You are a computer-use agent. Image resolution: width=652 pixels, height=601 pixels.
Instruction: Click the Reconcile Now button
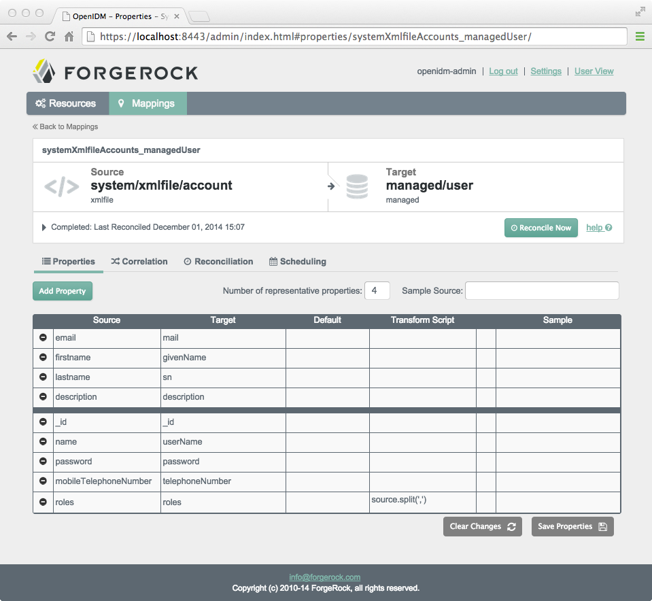[541, 228]
